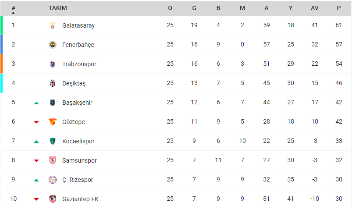
Task: Open the Trabzonspor team name link
Action: click(79, 64)
